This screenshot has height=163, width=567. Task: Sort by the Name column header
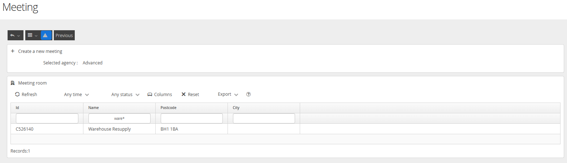point(94,108)
